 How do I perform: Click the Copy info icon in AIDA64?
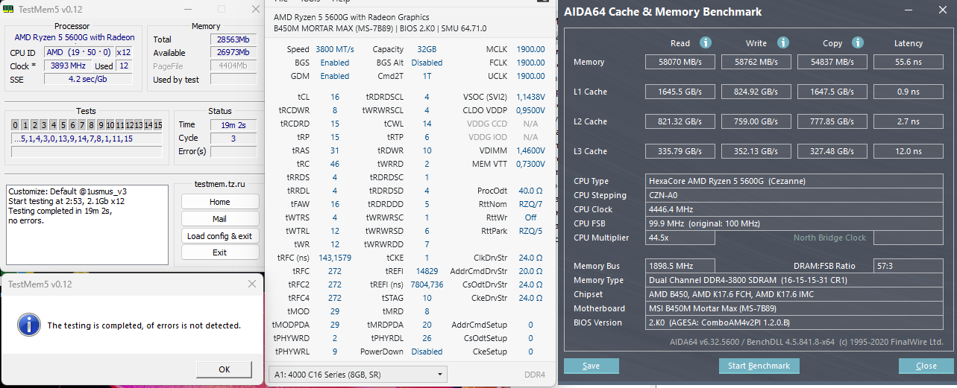(x=858, y=43)
